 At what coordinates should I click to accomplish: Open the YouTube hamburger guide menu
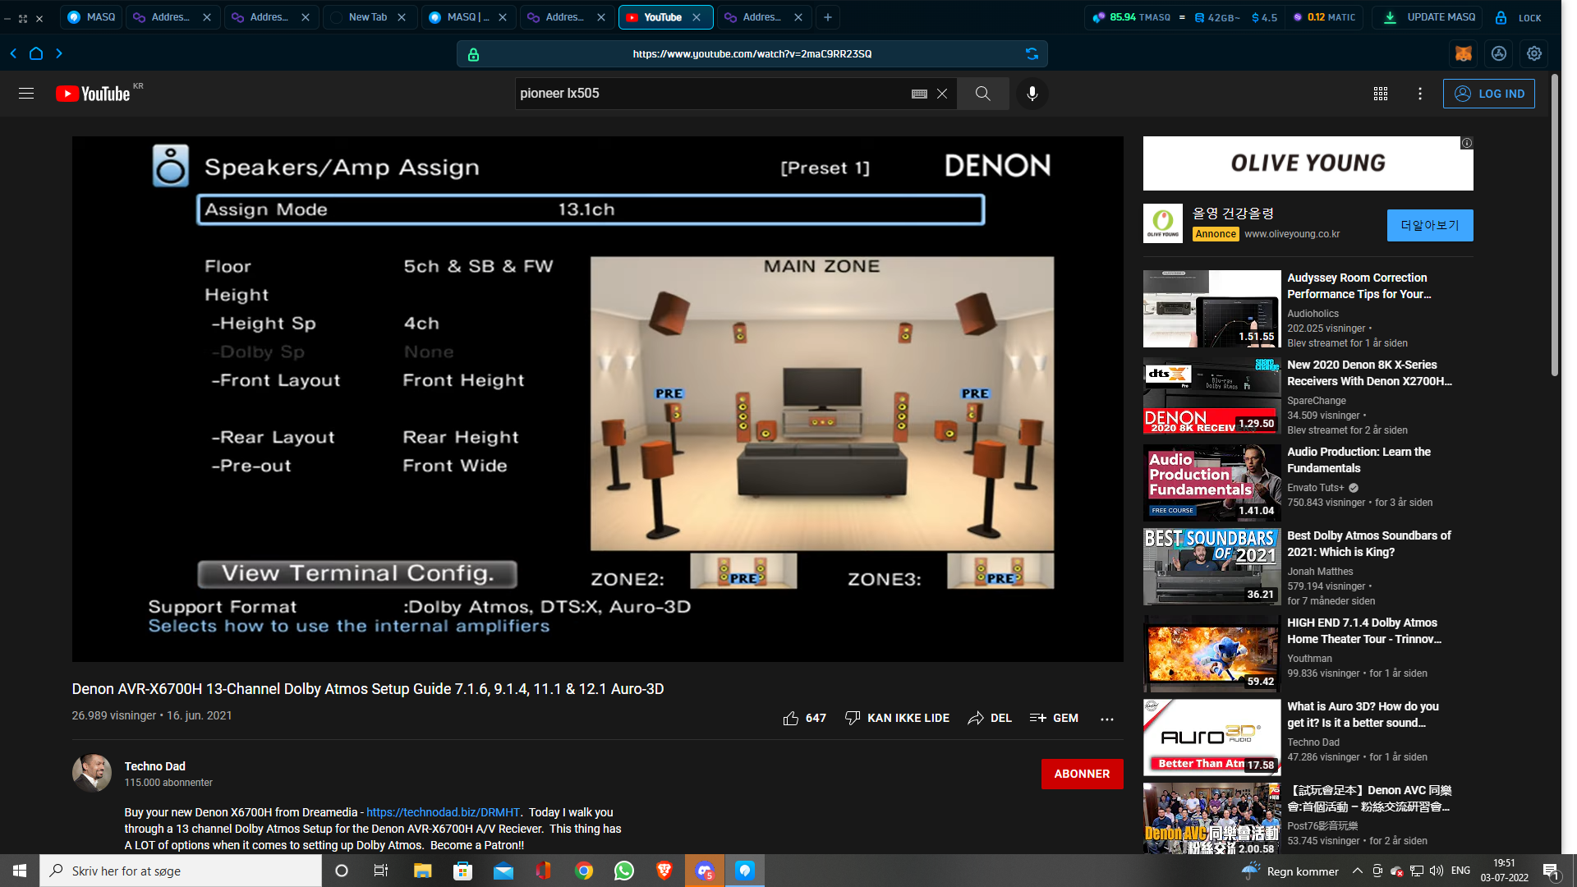click(x=26, y=94)
